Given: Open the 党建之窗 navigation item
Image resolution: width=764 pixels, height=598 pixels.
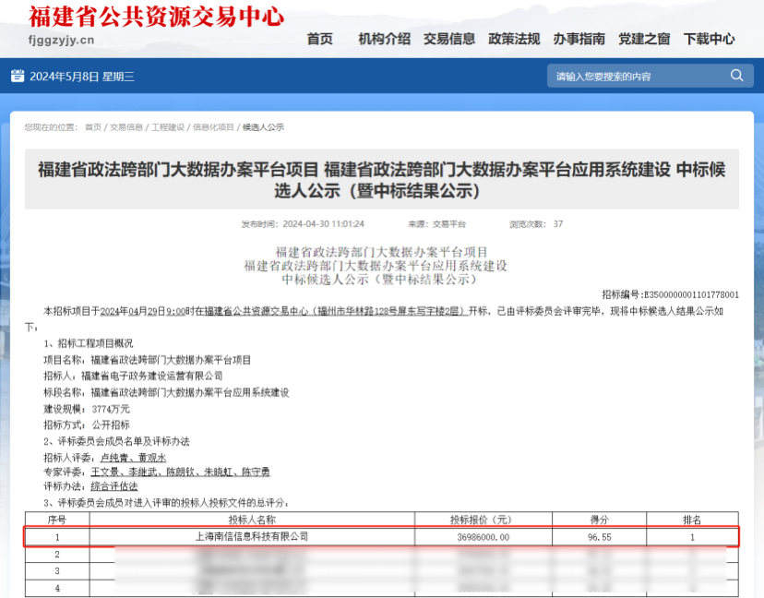Looking at the screenshot, I should click(x=644, y=39).
